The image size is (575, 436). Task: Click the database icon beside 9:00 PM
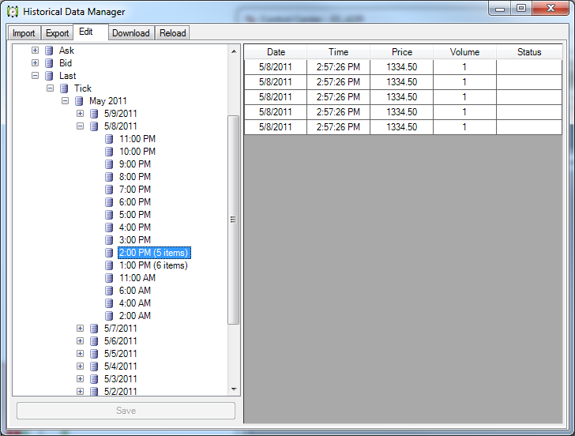(109, 164)
